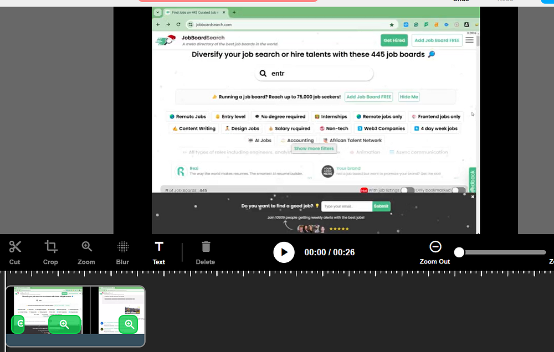Click the bookmark star in address bar
Image resolution: width=554 pixels, height=352 pixels.
click(x=392, y=25)
